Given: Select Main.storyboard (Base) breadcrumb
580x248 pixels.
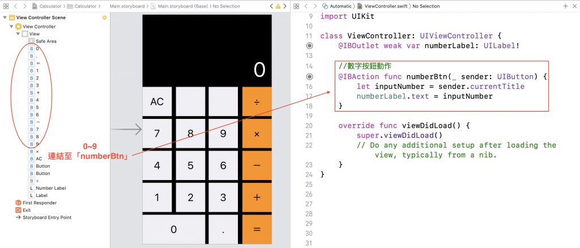Looking at the screenshot, I should [180, 6].
